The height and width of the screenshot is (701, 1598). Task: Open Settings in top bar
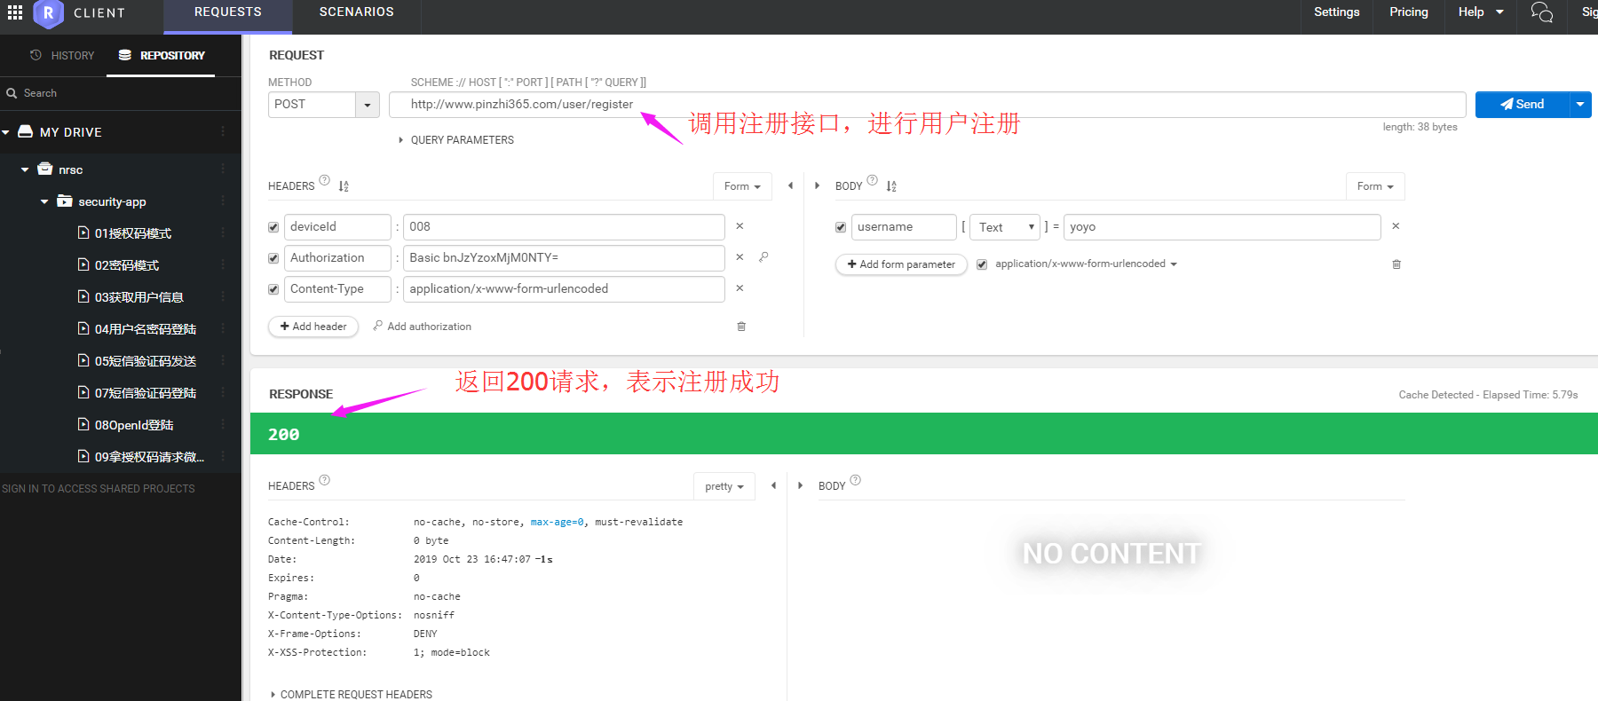(x=1337, y=12)
